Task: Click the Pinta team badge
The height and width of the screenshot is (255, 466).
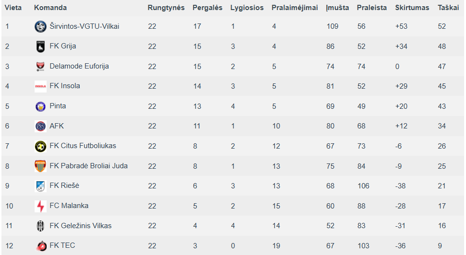Action: [40, 106]
